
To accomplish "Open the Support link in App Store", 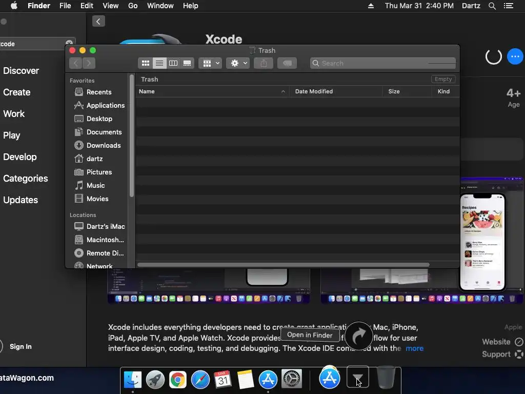I will click(x=502, y=354).
